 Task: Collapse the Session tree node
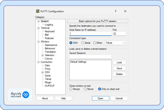point(38,21)
